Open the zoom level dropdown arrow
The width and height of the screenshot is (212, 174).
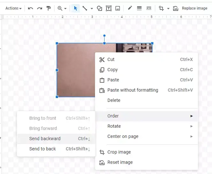[65, 9]
